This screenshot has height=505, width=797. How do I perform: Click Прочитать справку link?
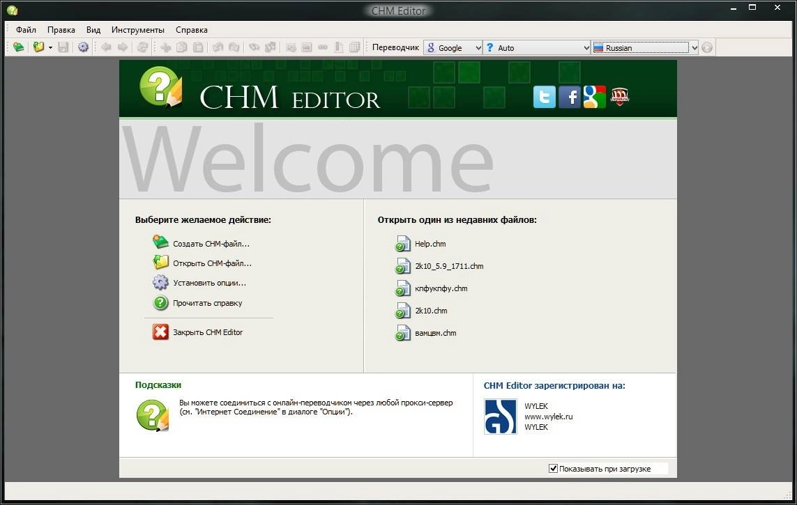(207, 303)
